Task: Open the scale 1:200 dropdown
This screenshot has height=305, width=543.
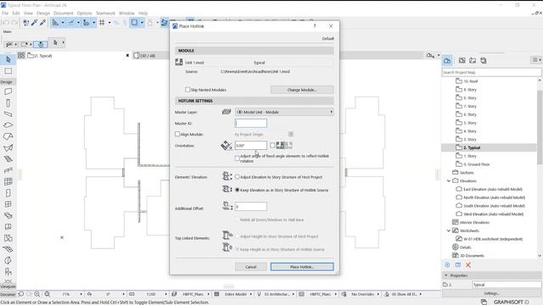Action: tap(165, 294)
